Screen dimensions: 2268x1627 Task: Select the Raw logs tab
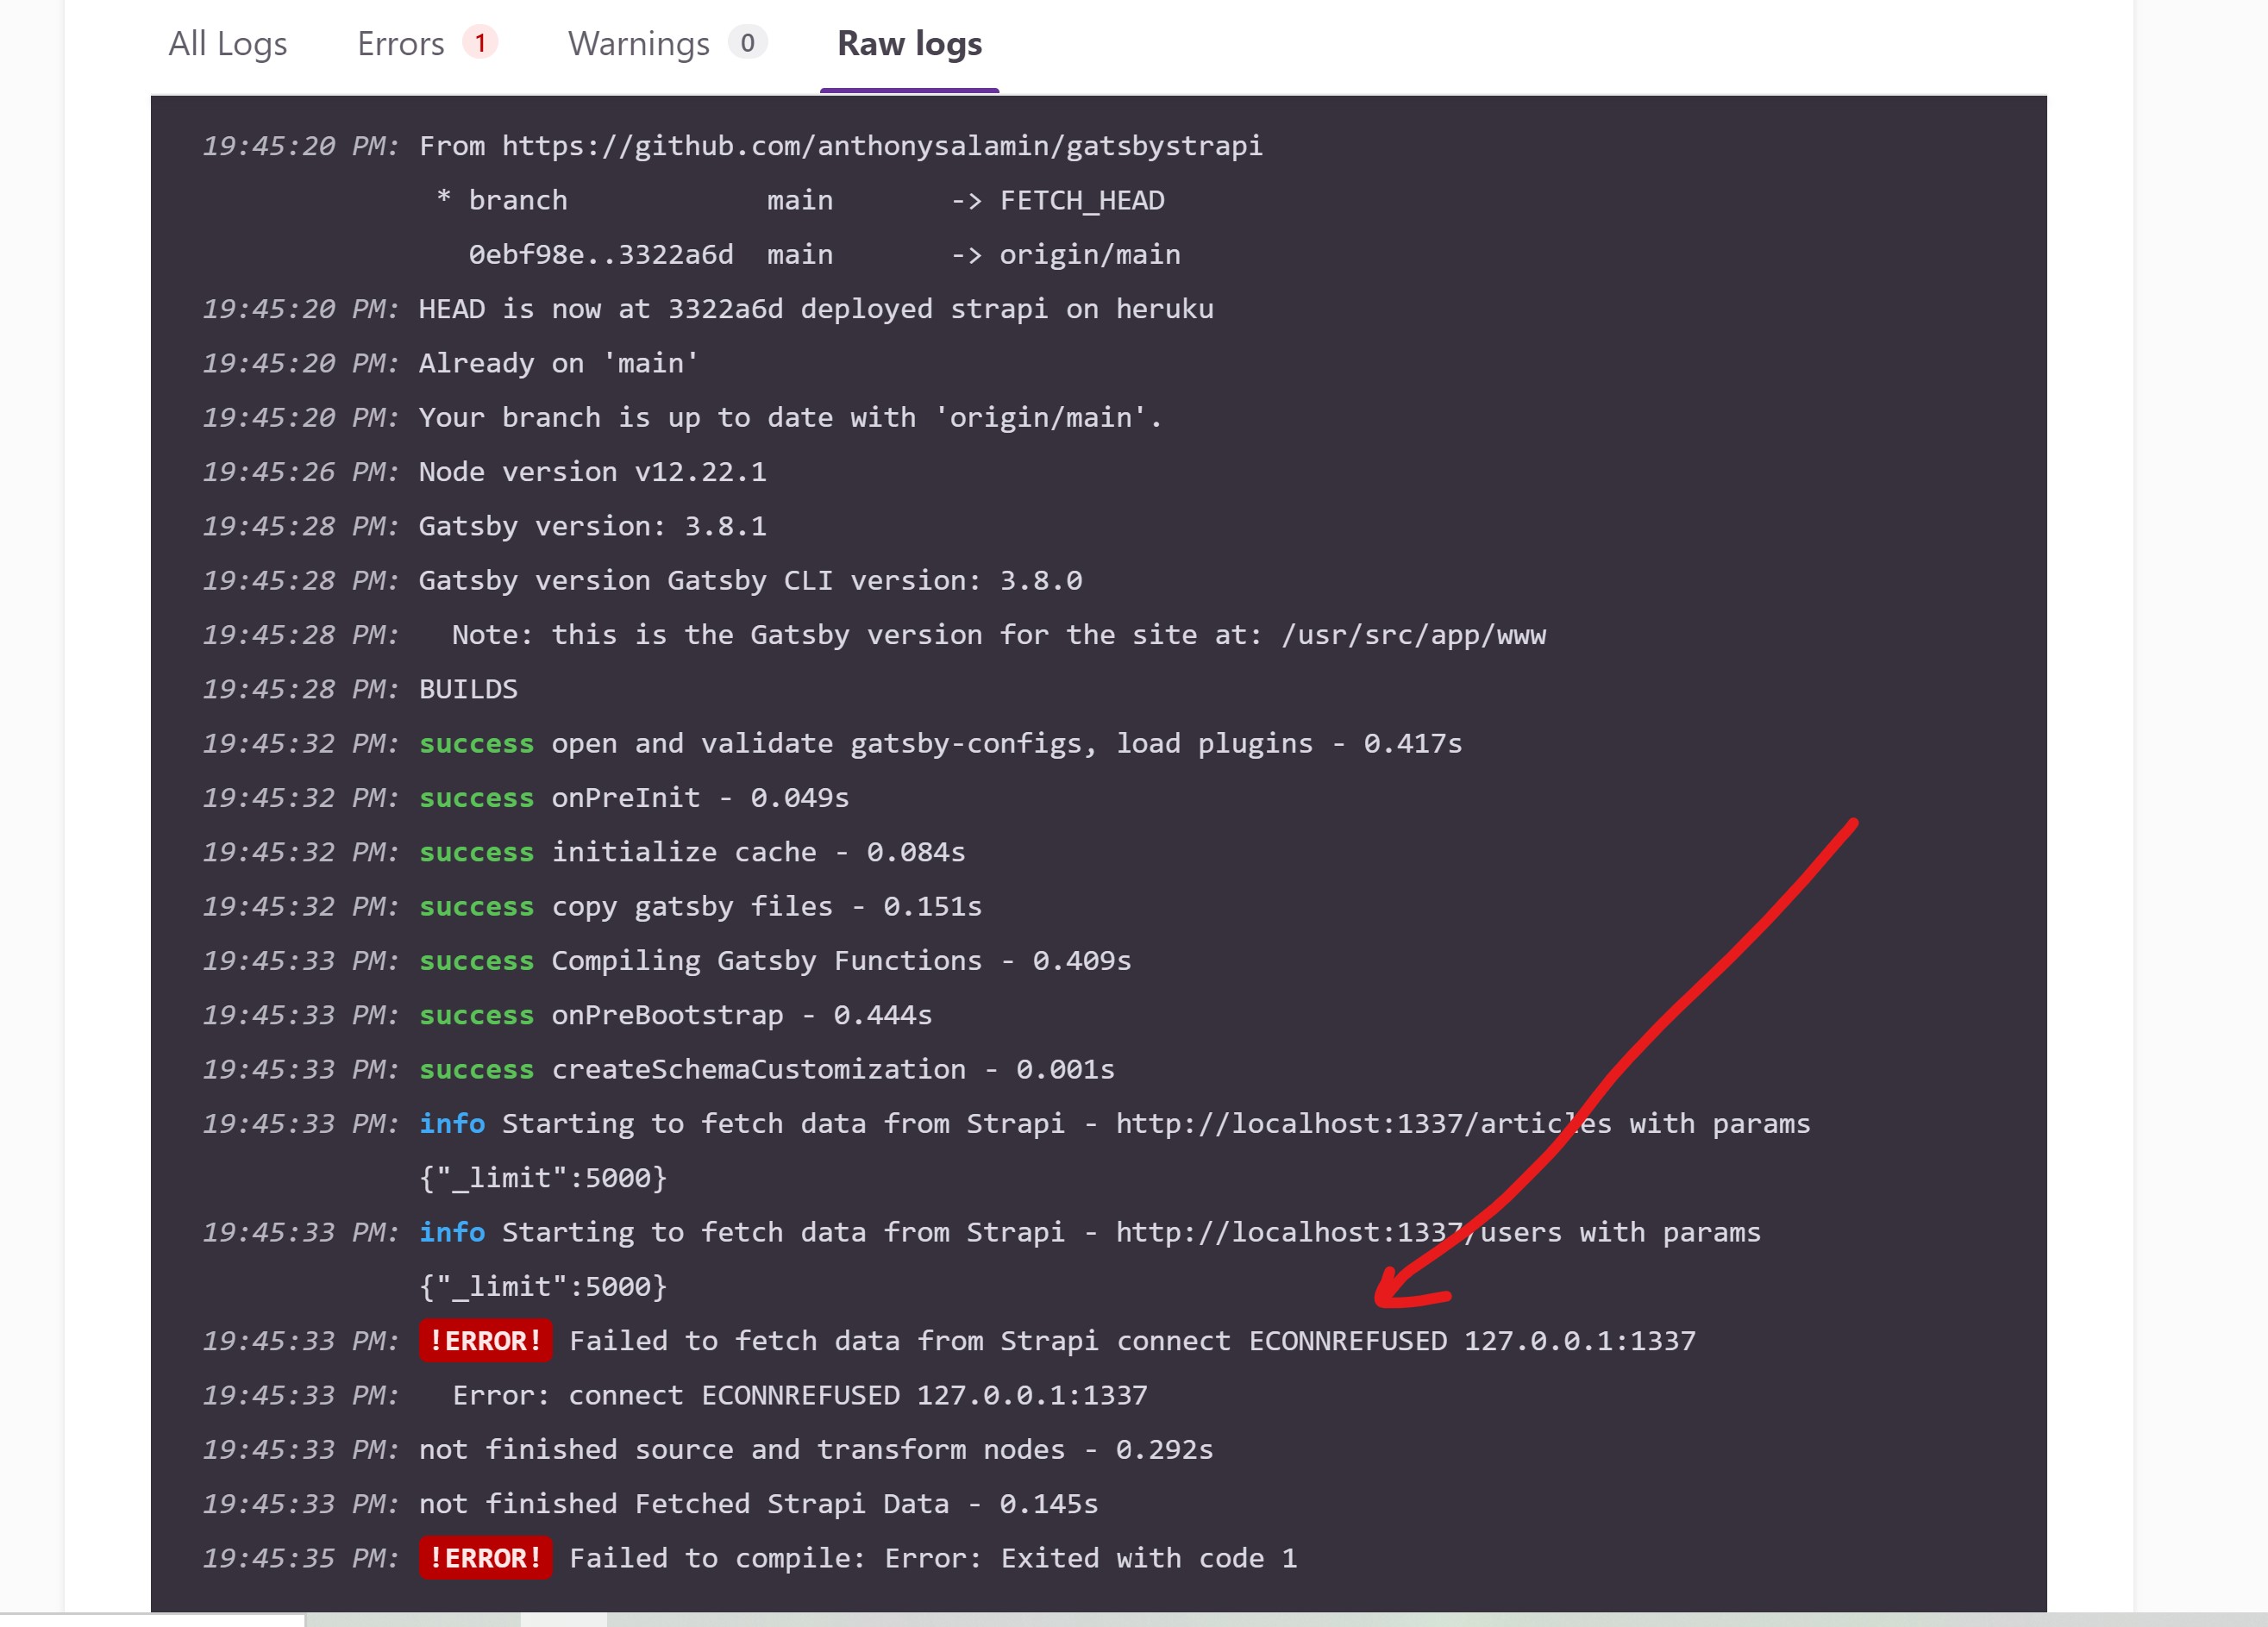[909, 44]
